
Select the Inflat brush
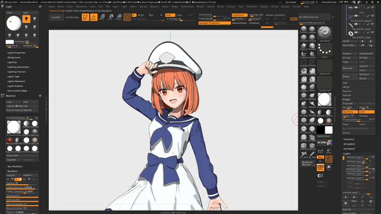coord(304,104)
